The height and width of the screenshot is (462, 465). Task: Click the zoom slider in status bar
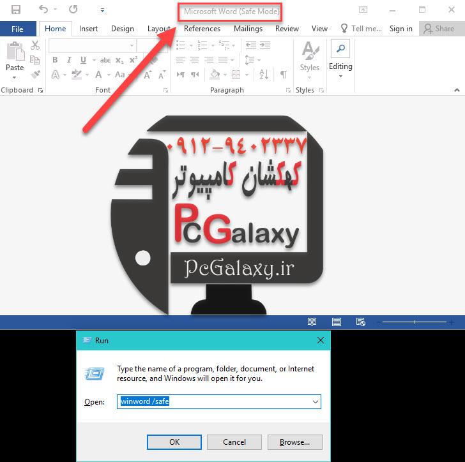tap(415, 322)
